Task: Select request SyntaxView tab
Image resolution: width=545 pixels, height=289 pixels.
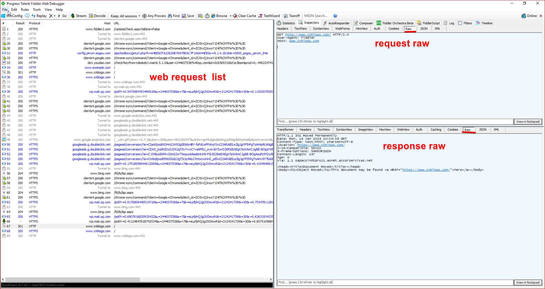Action: [321, 29]
